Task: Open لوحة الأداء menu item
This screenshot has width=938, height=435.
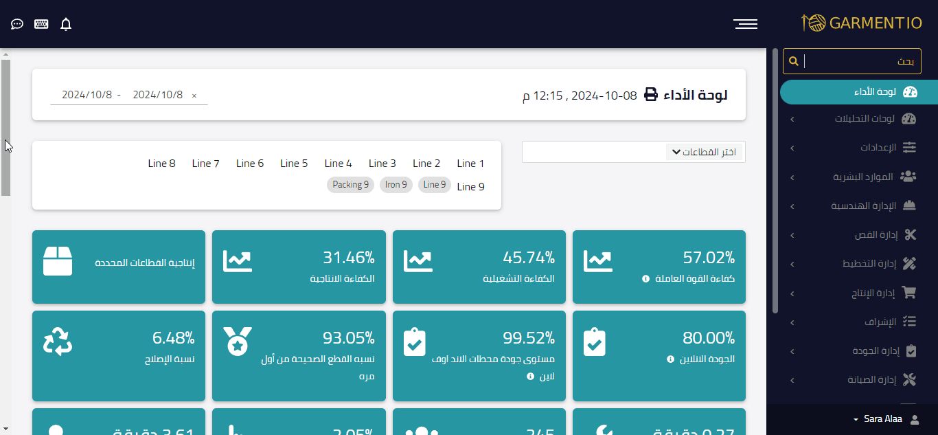Action: click(x=858, y=92)
